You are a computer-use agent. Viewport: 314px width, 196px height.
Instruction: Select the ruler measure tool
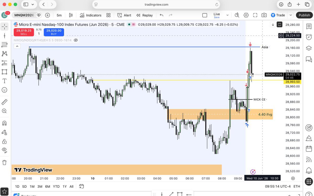[x=4, y=102]
